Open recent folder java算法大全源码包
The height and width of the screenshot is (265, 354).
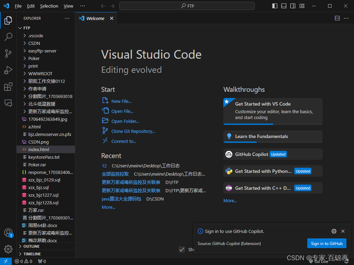click(121, 199)
